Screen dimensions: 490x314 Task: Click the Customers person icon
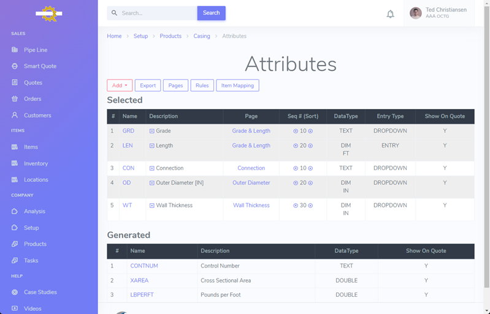[x=15, y=115]
